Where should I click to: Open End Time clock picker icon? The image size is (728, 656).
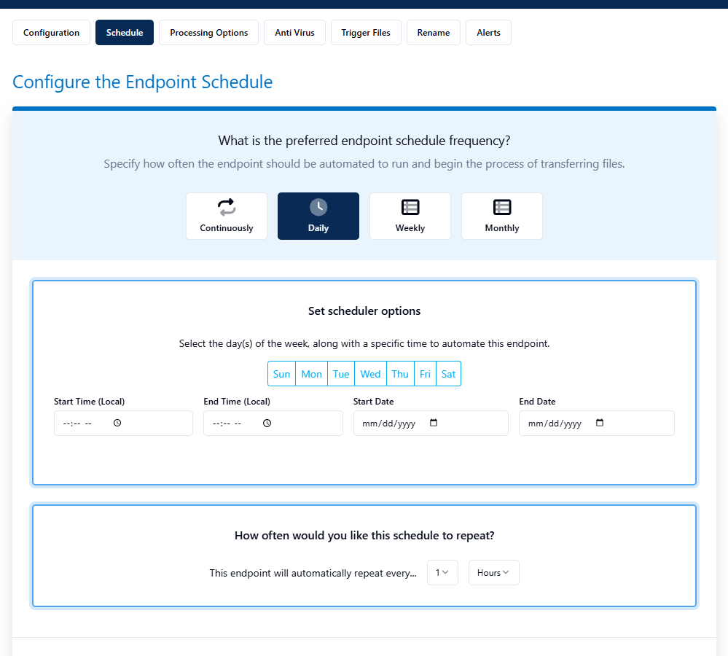point(267,423)
